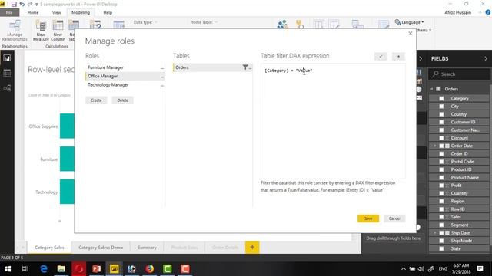This screenshot has height=276, width=492.
Task: Open Manage Relationships in the ribbon
Action: (15, 31)
